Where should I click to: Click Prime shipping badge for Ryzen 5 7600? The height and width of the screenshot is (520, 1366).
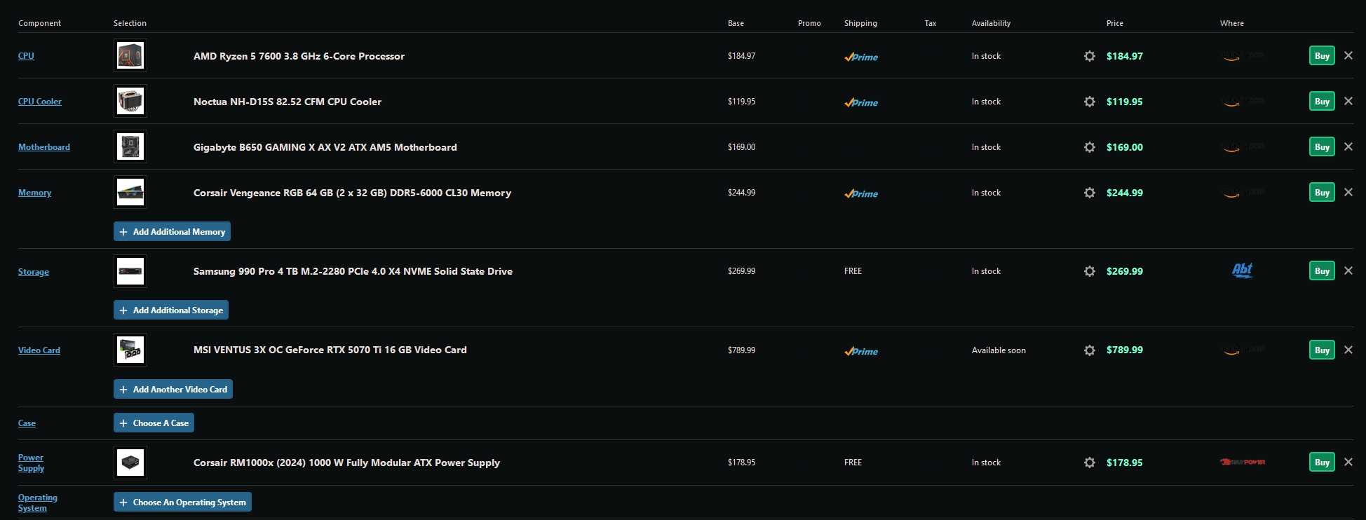[861, 57]
